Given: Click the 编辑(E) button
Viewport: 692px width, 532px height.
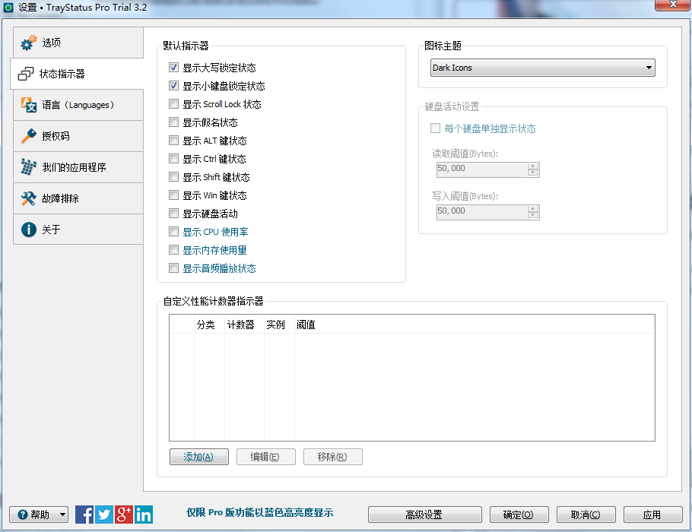Looking at the screenshot, I should click(x=265, y=457).
